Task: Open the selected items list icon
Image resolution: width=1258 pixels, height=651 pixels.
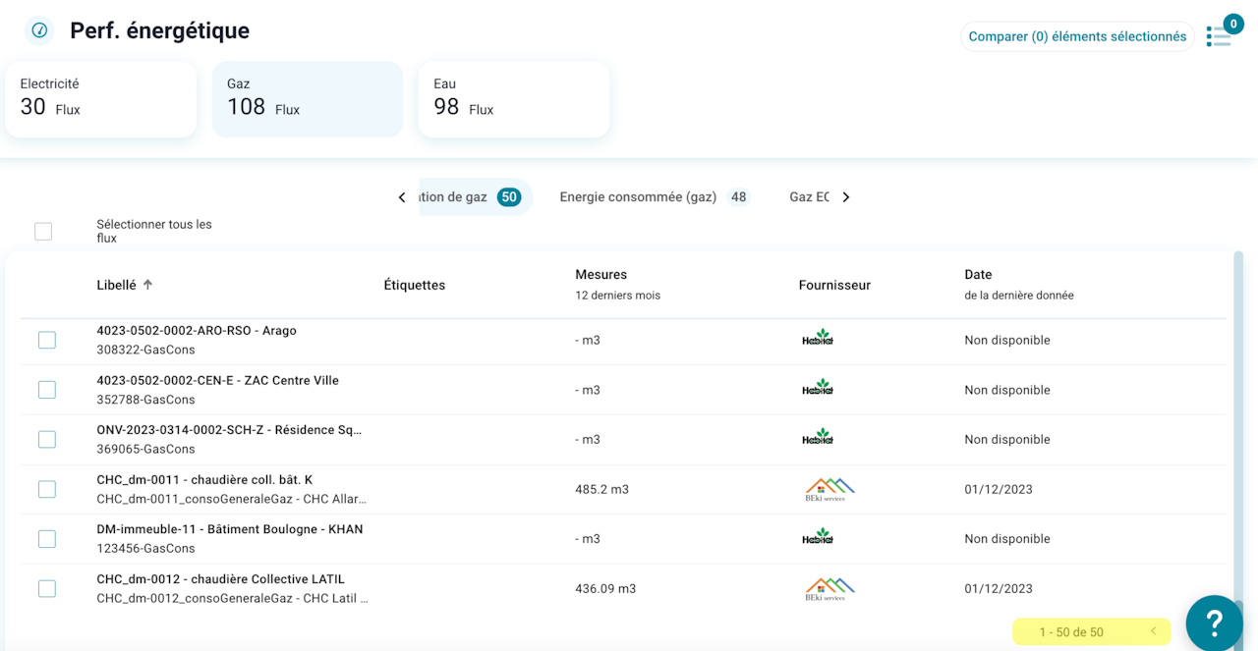Action: 1219,36
